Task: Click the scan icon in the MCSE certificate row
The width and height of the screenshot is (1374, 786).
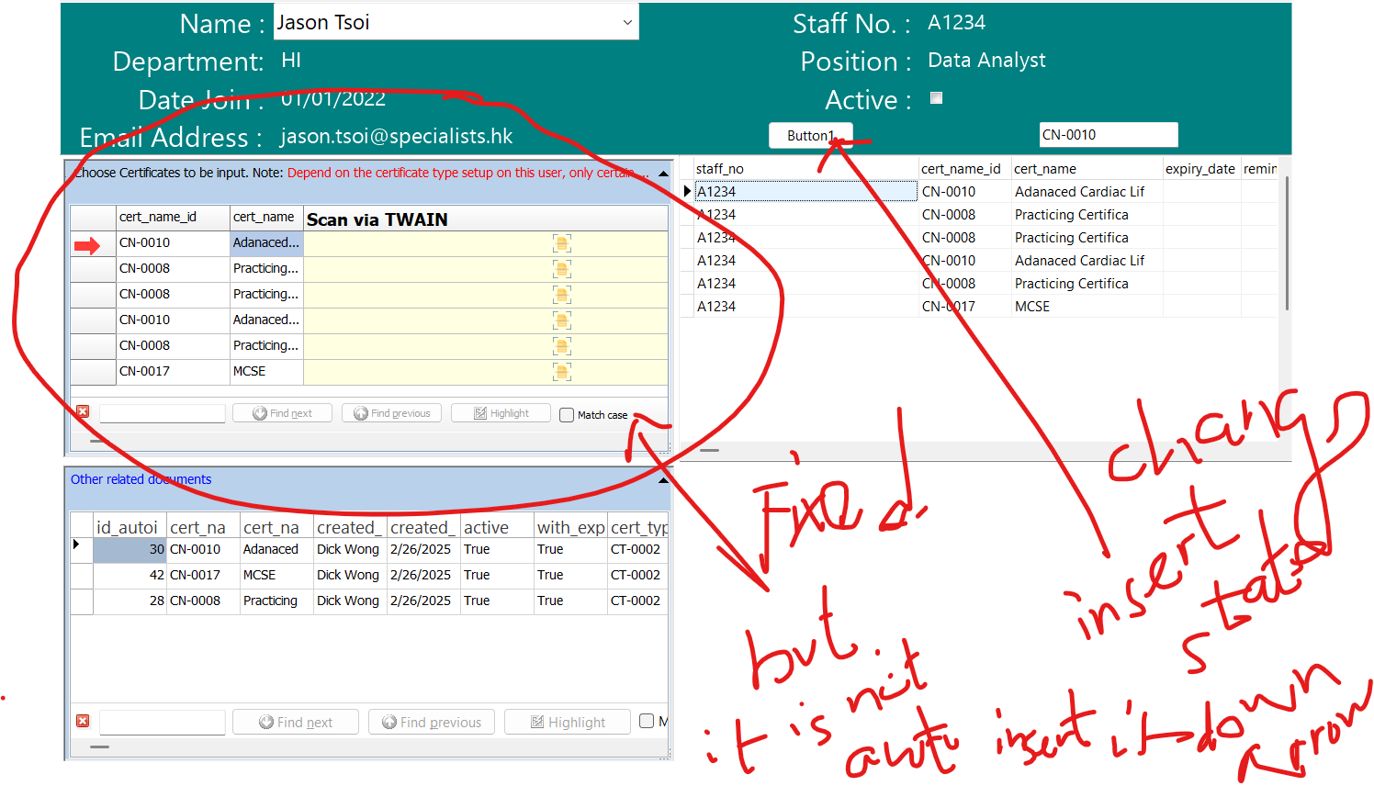Action: tap(562, 372)
